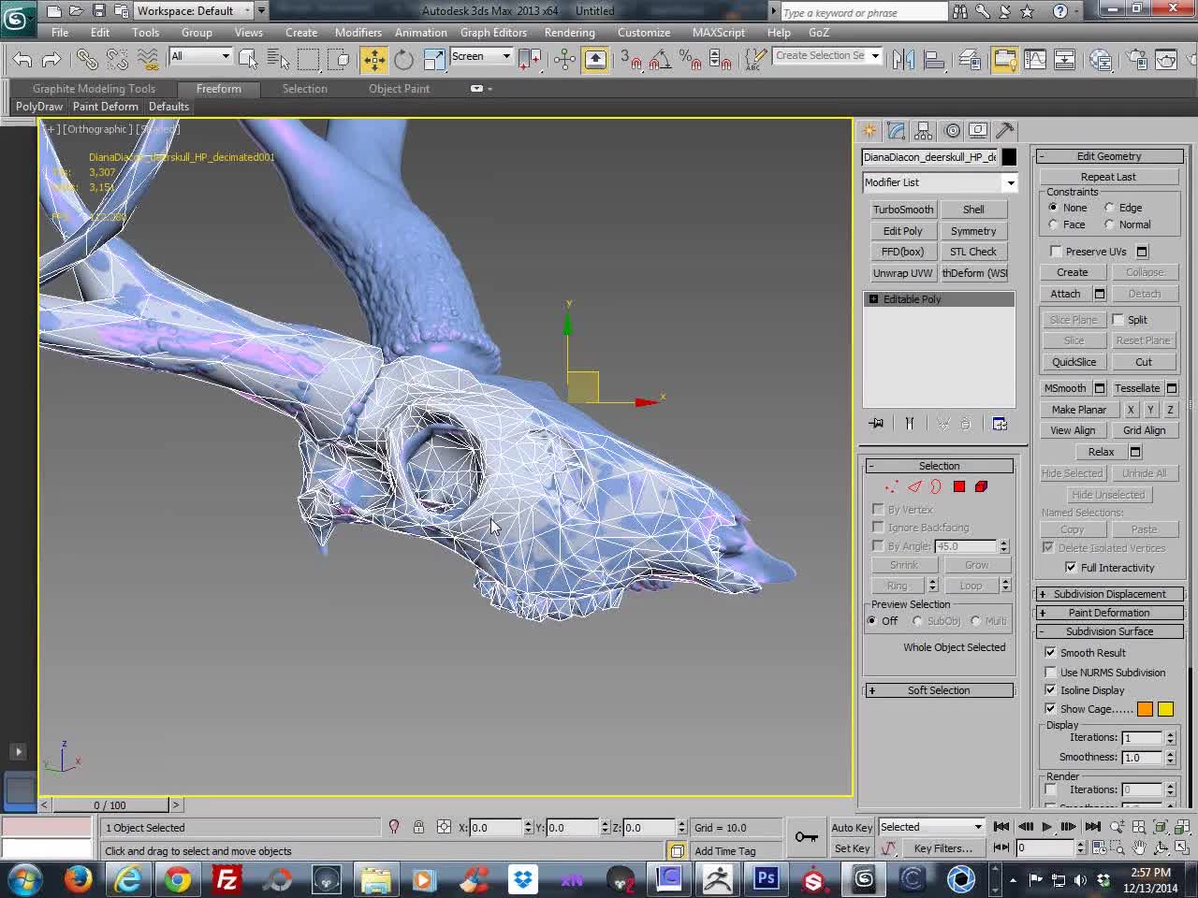This screenshot has height=898, width=1198.
Task: Open the Graph Editors menu
Action: pos(493,33)
